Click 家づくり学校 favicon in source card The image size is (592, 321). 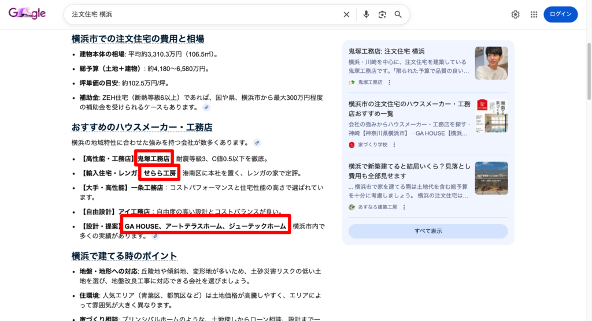pyautogui.click(x=351, y=145)
